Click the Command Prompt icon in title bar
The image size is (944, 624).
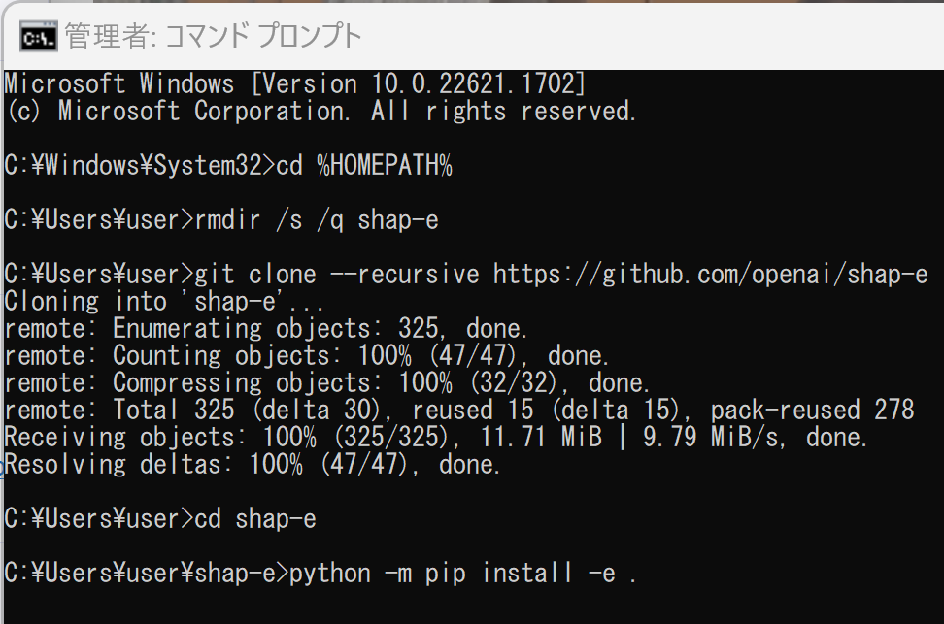point(39,36)
